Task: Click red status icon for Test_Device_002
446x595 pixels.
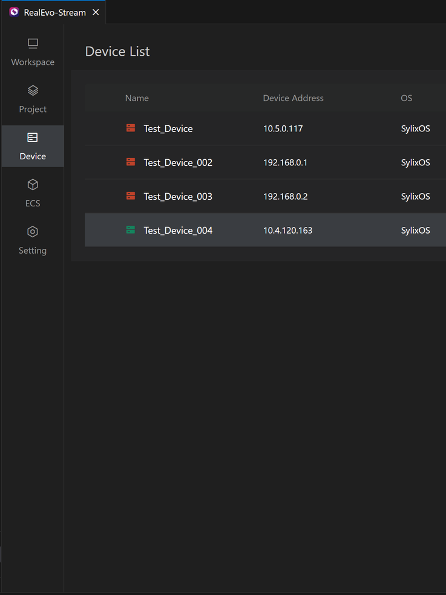Action: (131, 162)
